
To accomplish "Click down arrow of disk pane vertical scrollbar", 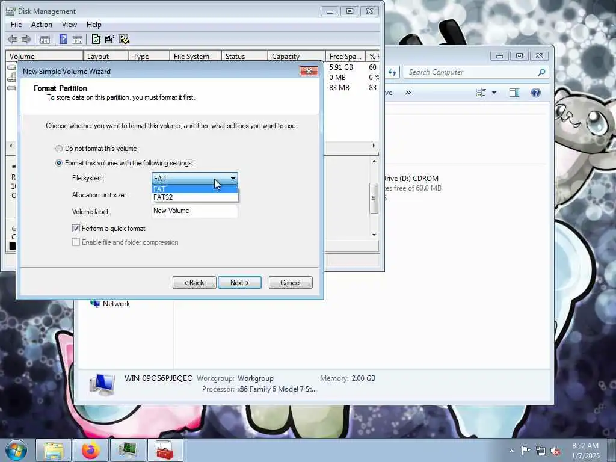I will (374, 235).
